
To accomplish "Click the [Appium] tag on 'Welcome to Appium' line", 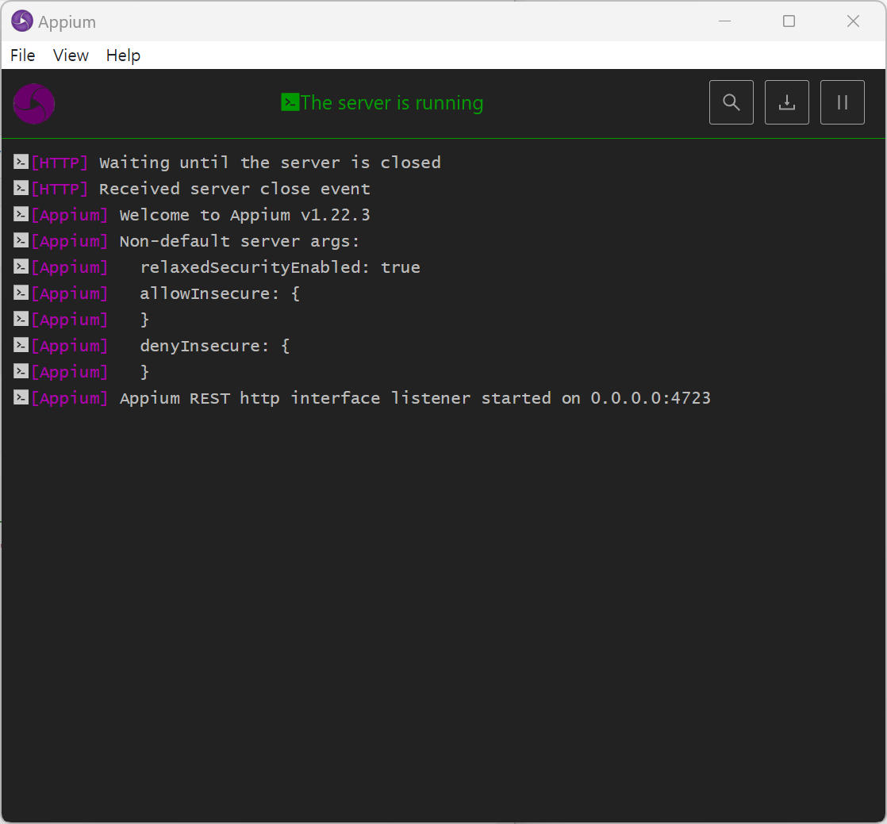I will coord(70,215).
